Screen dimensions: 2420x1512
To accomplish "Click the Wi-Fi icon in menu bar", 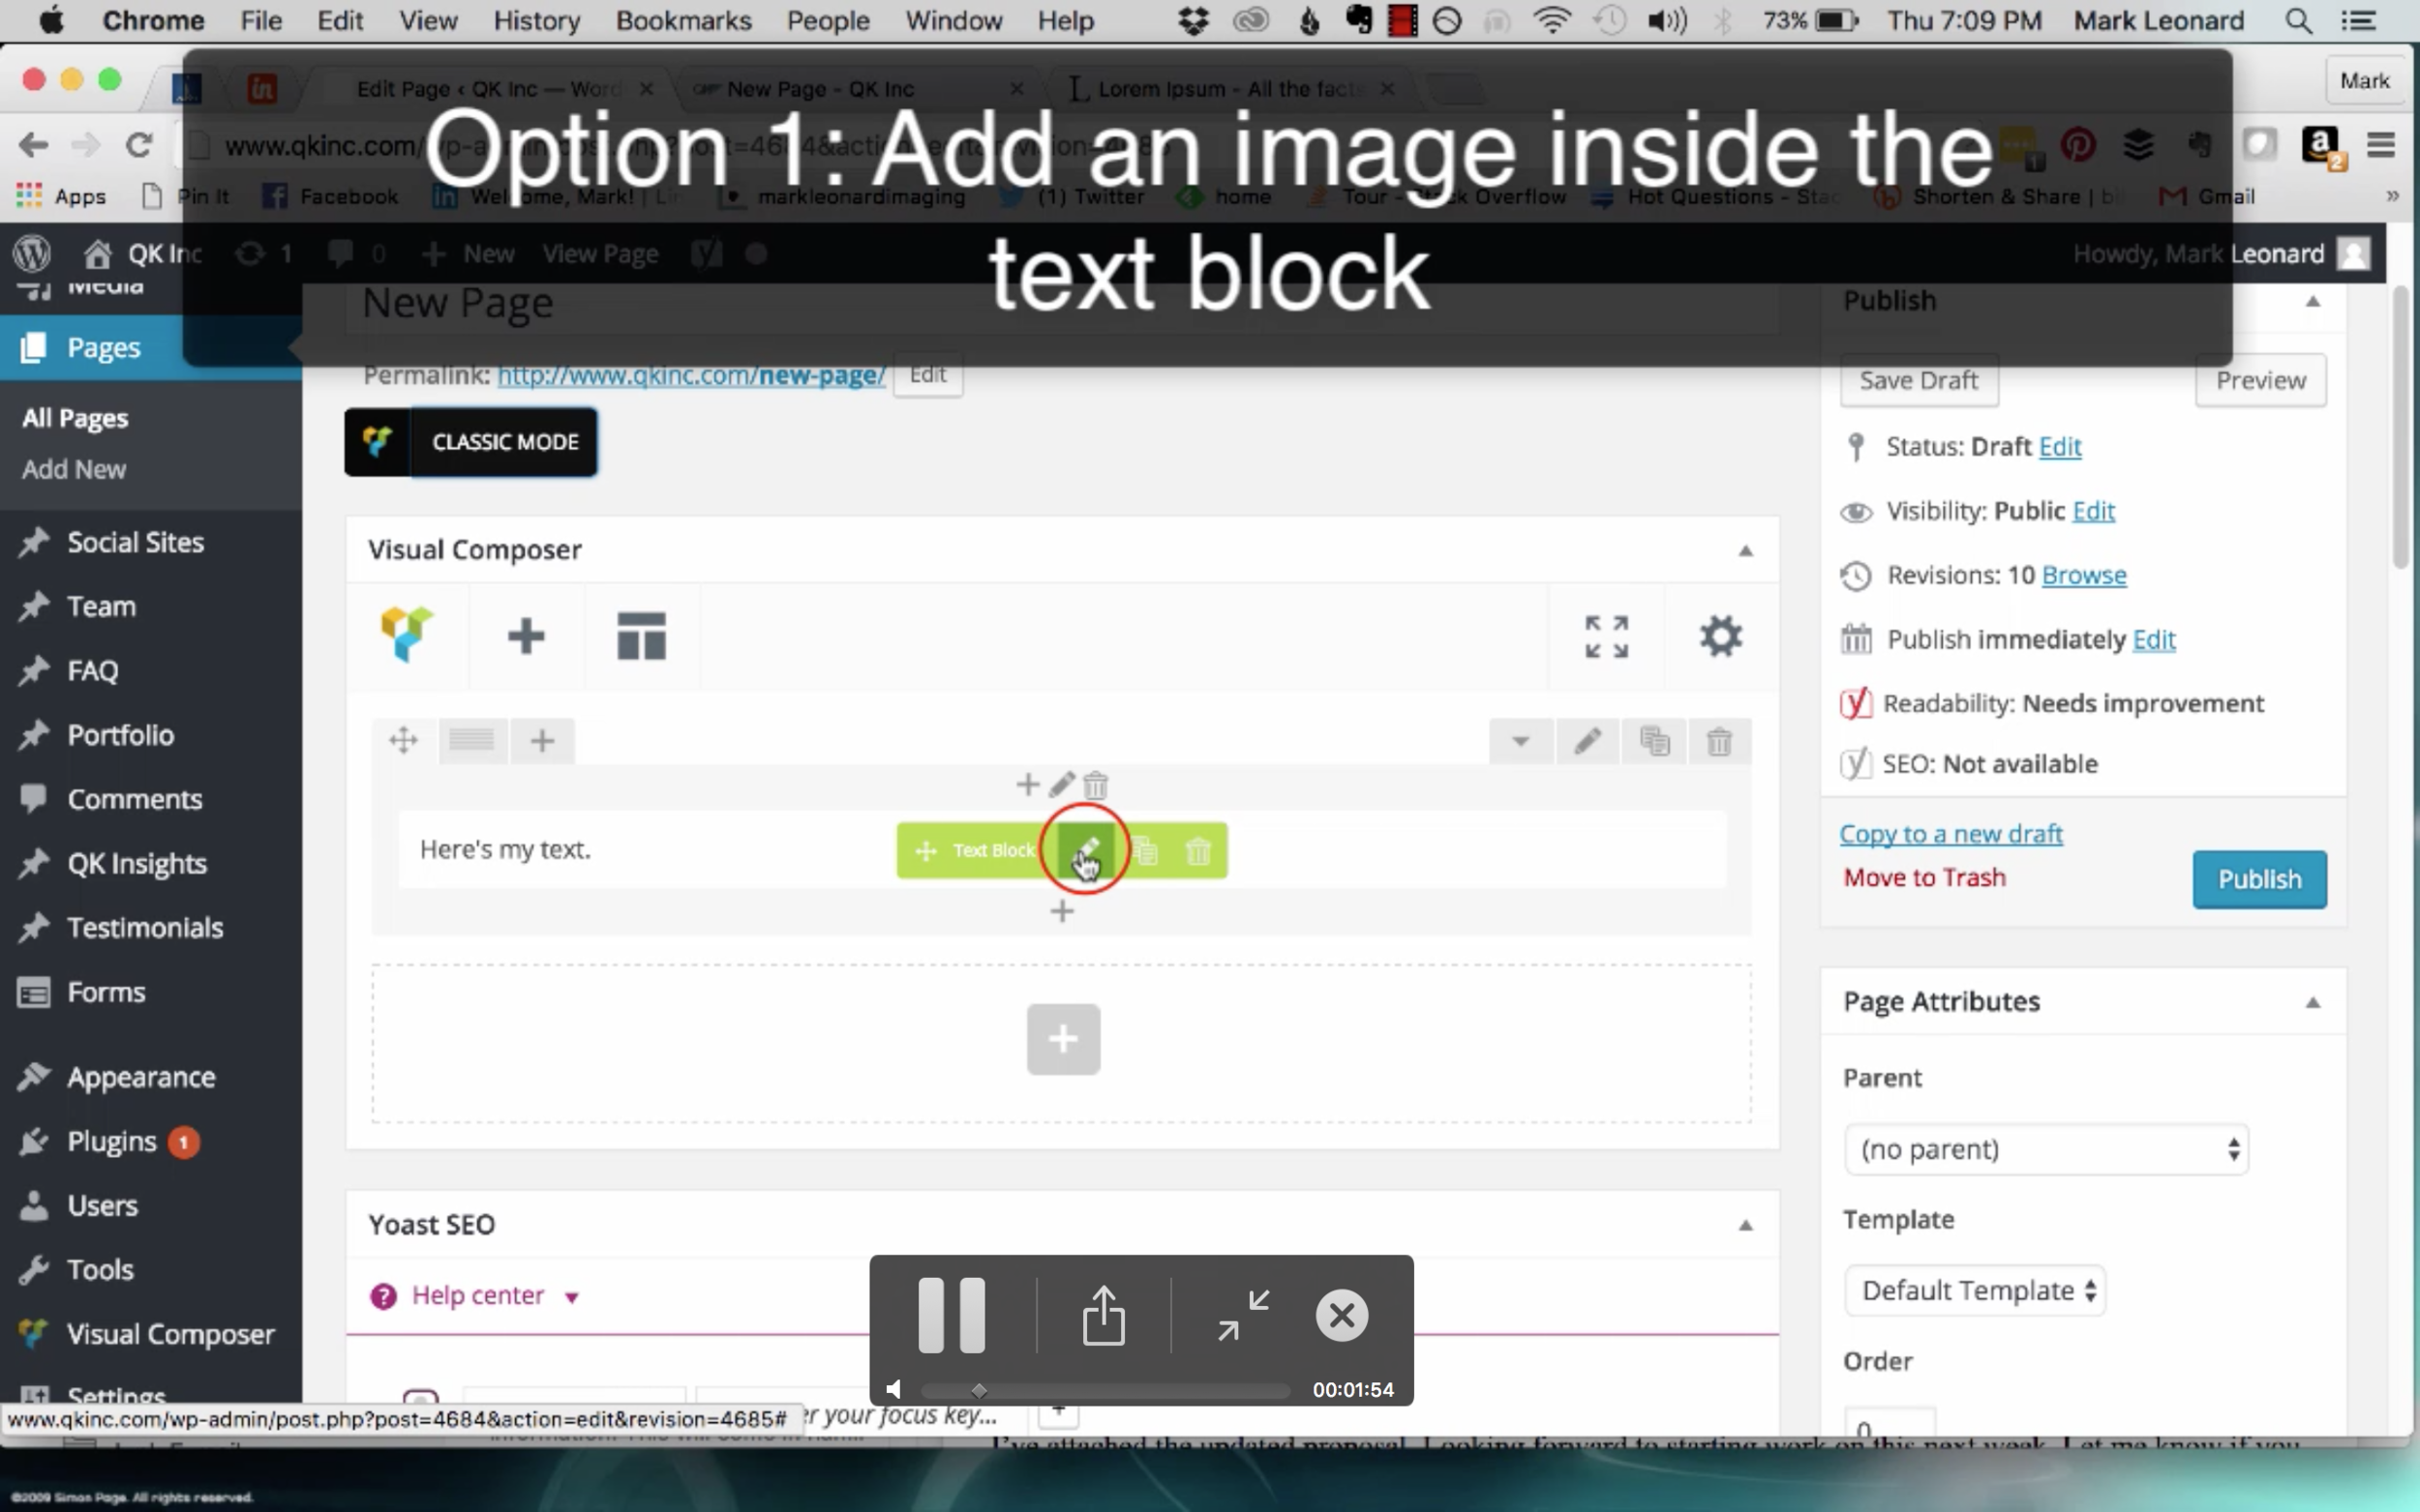I will (x=1552, y=20).
